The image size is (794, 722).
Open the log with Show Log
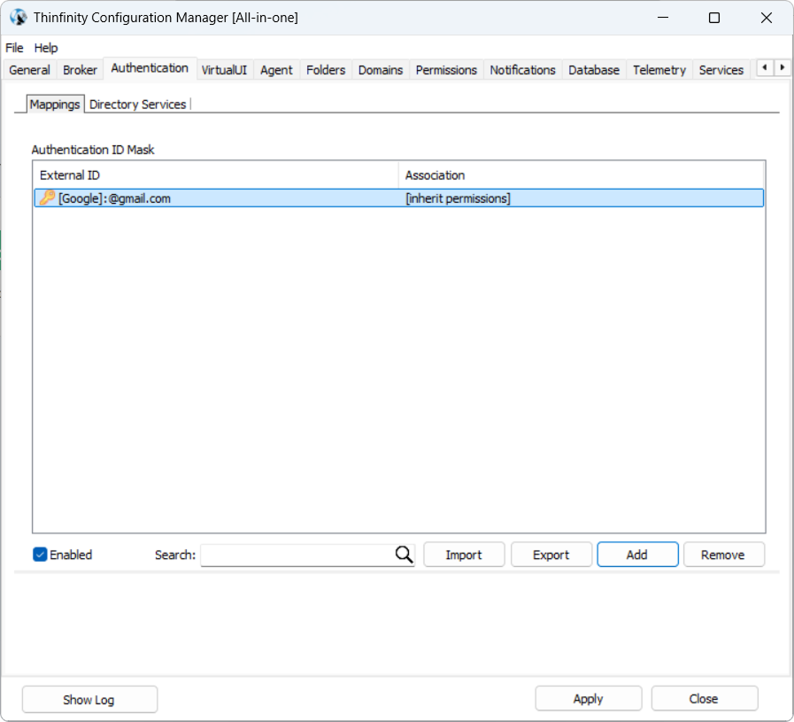pos(89,699)
